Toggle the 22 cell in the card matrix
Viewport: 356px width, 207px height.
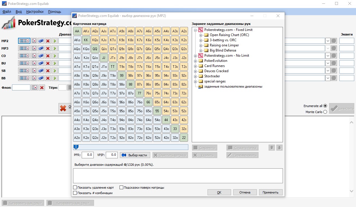point(184,138)
